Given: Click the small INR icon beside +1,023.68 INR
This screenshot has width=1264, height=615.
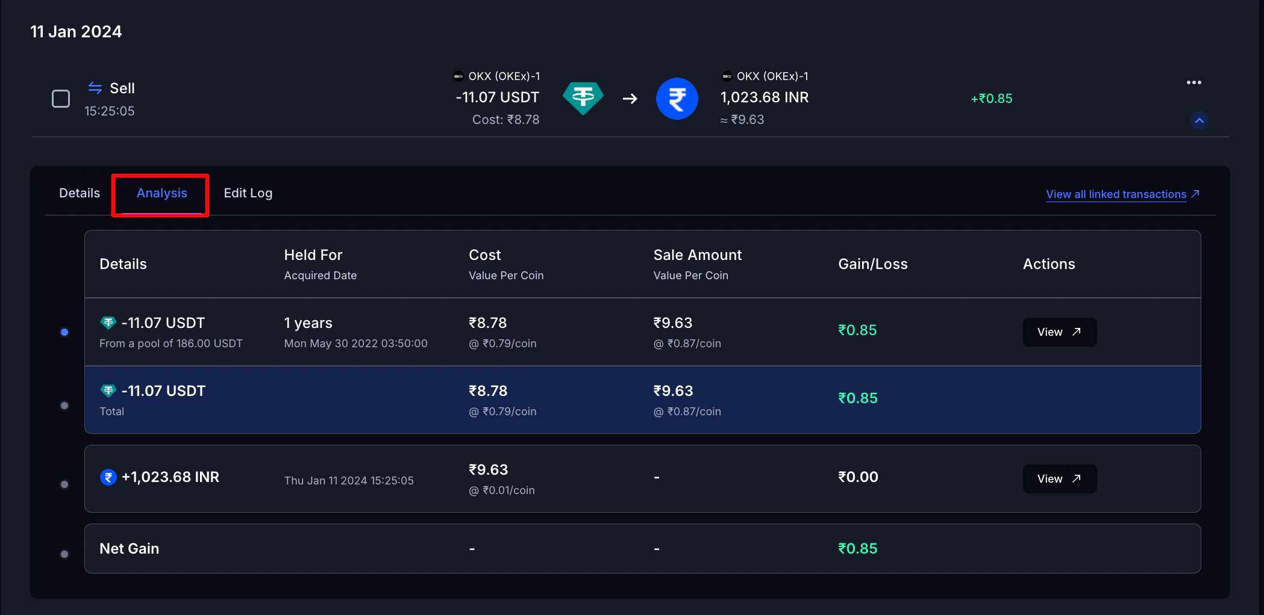Looking at the screenshot, I should pyautogui.click(x=108, y=477).
